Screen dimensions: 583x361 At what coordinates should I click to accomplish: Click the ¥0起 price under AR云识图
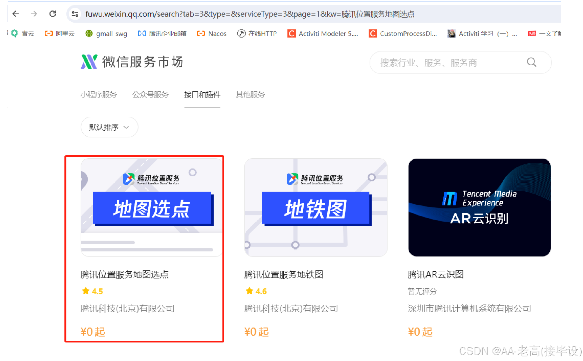pos(420,332)
